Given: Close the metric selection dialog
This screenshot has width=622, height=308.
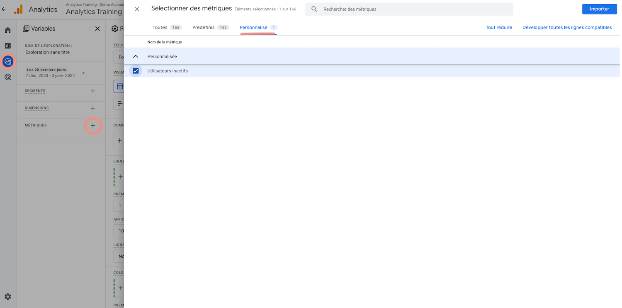Looking at the screenshot, I should pyautogui.click(x=137, y=9).
